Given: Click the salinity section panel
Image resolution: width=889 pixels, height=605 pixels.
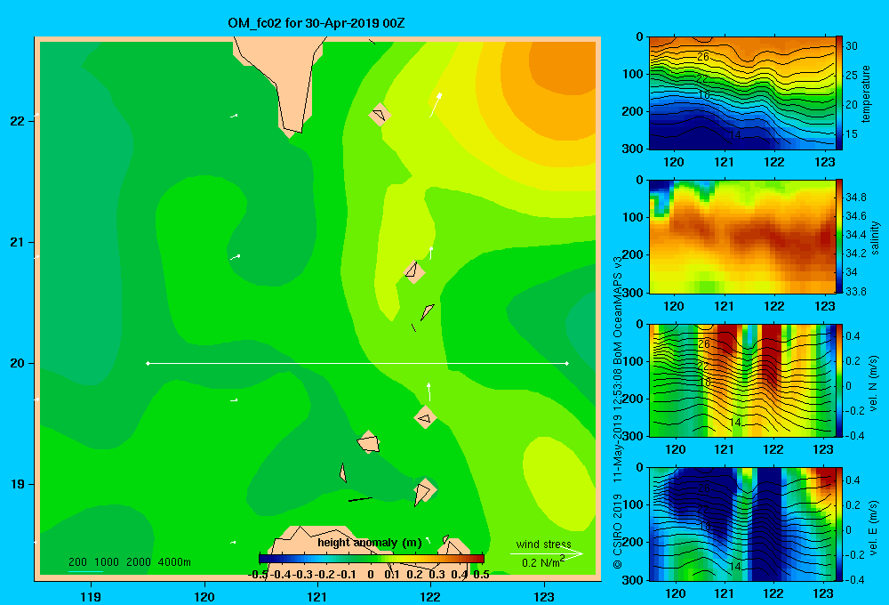Looking at the screenshot, I should tap(742, 237).
